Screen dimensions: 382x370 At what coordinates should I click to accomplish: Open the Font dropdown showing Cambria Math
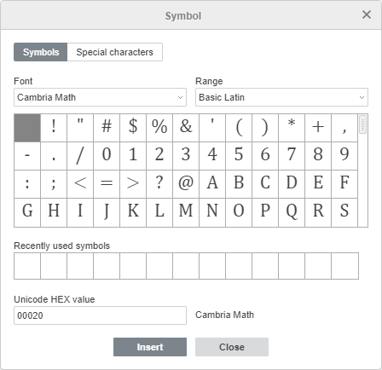100,97
